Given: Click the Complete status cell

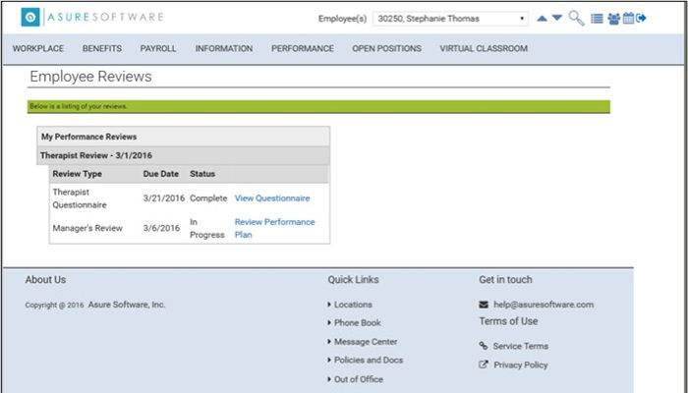Looking at the screenshot, I should point(208,198).
